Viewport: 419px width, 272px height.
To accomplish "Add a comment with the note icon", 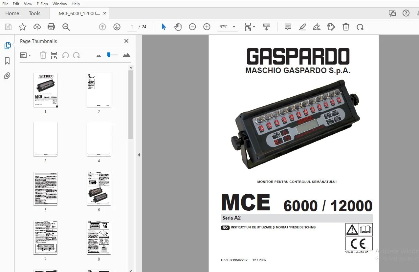I will [288, 27].
